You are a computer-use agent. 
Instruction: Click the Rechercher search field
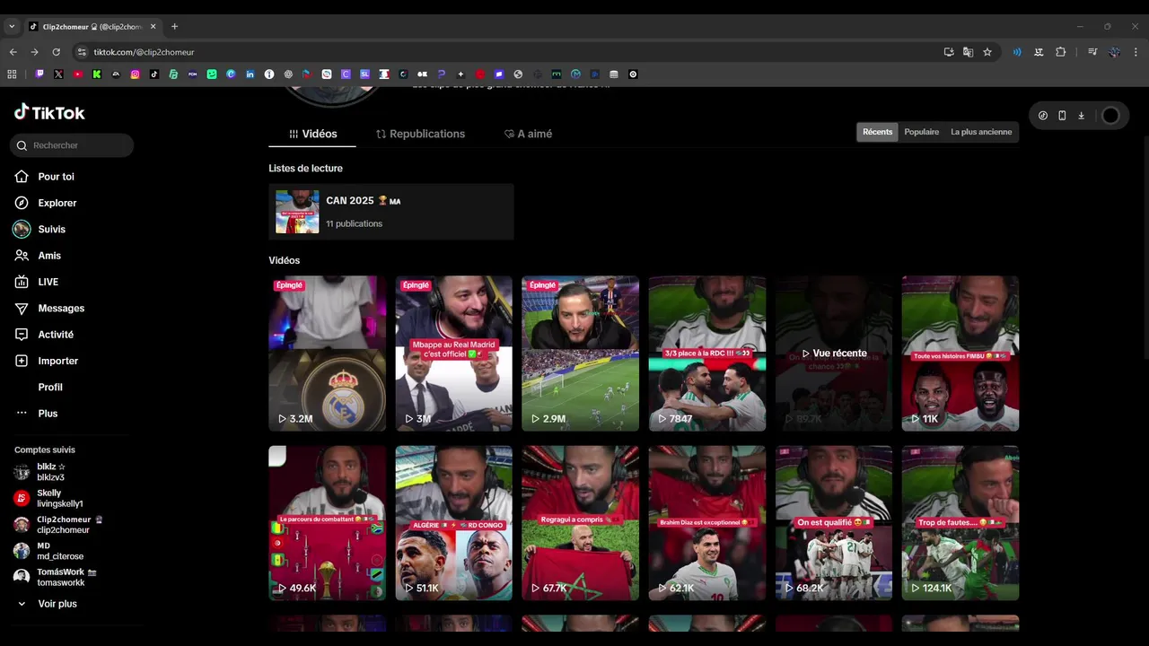pyautogui.click(x=72, y=145)
